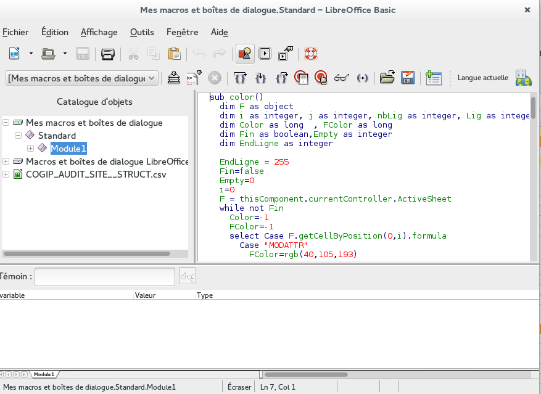Open the Édition menu
The width and height of the screenshot is (541, 394).
(x=55, y=32)
